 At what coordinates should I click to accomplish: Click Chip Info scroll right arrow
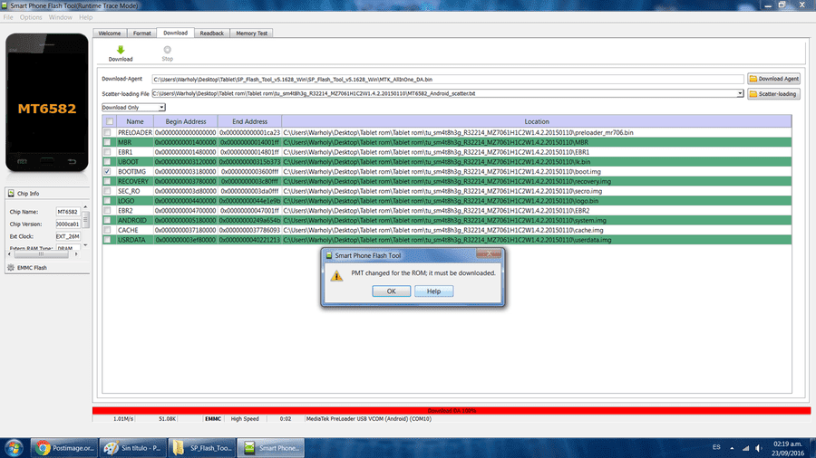[76, 254]
